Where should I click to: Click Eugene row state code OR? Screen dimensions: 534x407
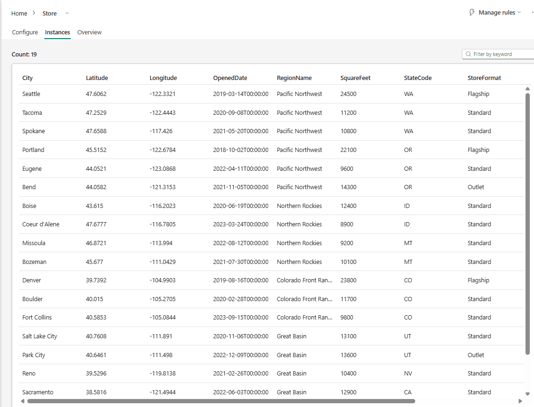(x=408, y=168)
